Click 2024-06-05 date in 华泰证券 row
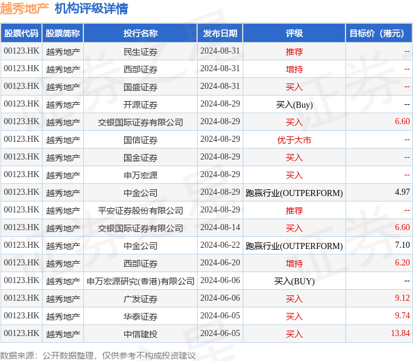 click(220, 316)
